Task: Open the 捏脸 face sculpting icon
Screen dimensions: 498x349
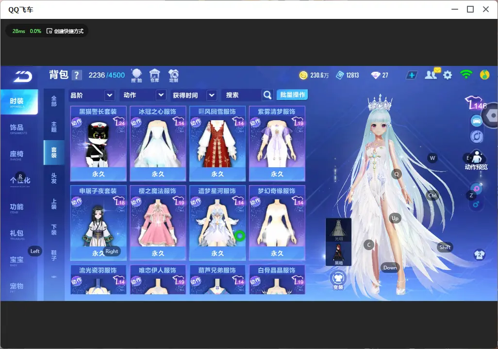Action: [136, 76]
